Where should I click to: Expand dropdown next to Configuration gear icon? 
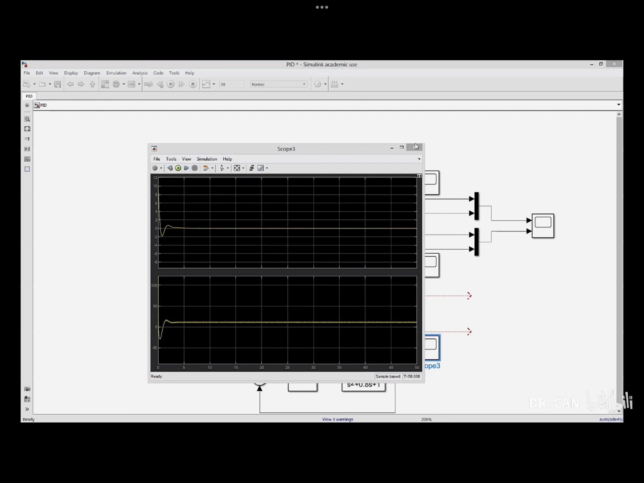[x=124, y=84]
